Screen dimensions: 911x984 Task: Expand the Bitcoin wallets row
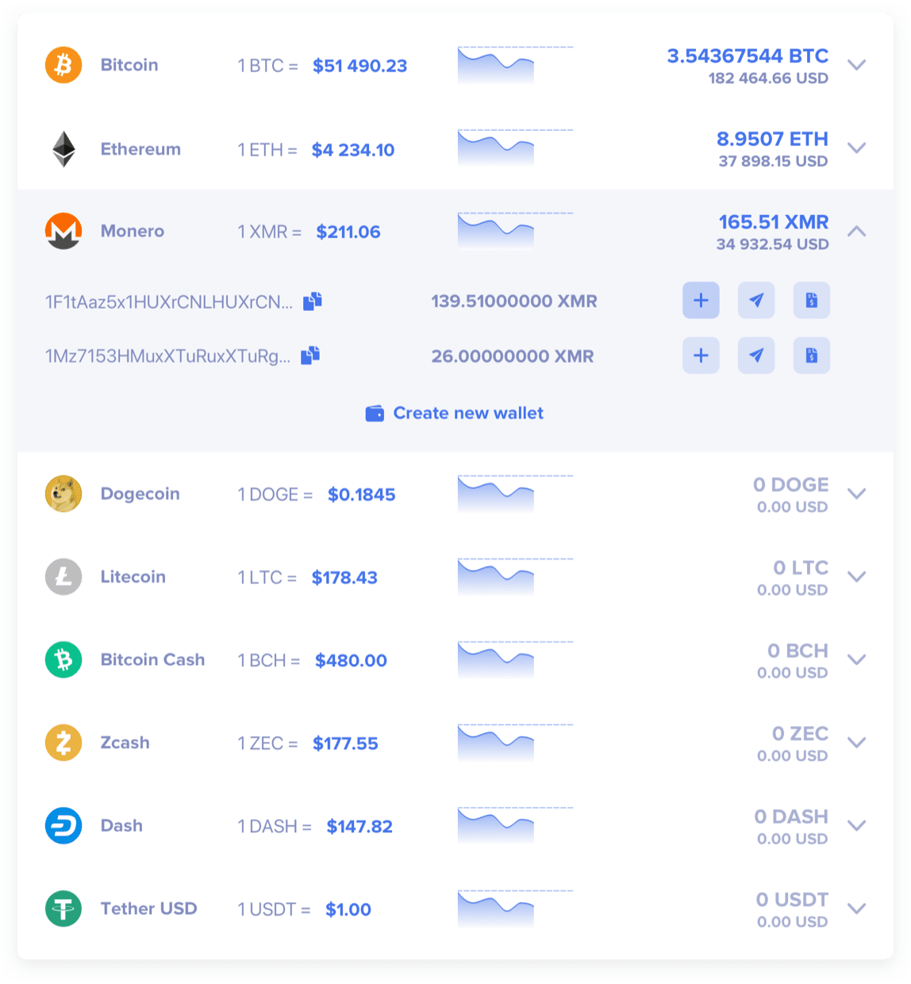pyautogui.click(x=856, y=65)
